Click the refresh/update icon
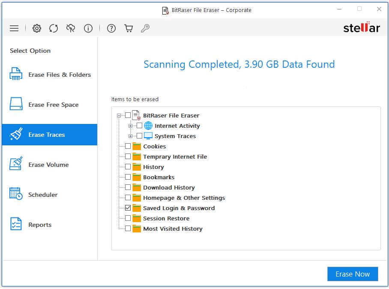This screenshot has height=289, width=389. [54, 28]
